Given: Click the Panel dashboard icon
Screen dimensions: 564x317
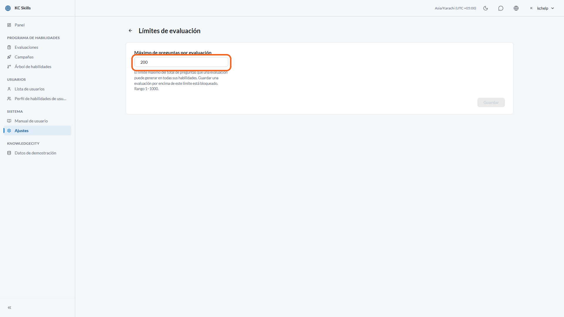Looking at the screenshot, I should (9, 25).
